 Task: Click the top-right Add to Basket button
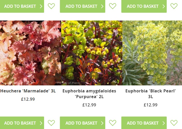[x=144, y=6]
